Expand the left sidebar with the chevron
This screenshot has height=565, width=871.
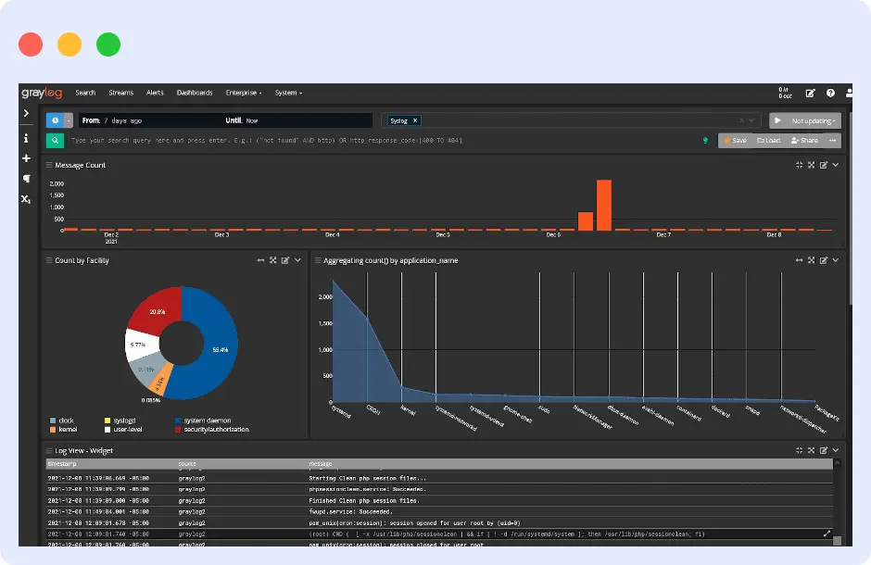coord(26,113)
